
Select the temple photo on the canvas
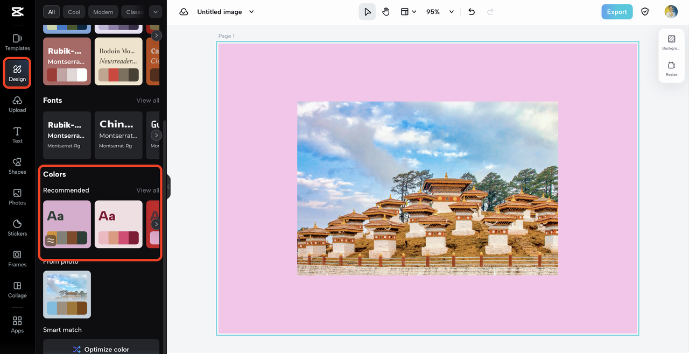(x=427, y=188)
